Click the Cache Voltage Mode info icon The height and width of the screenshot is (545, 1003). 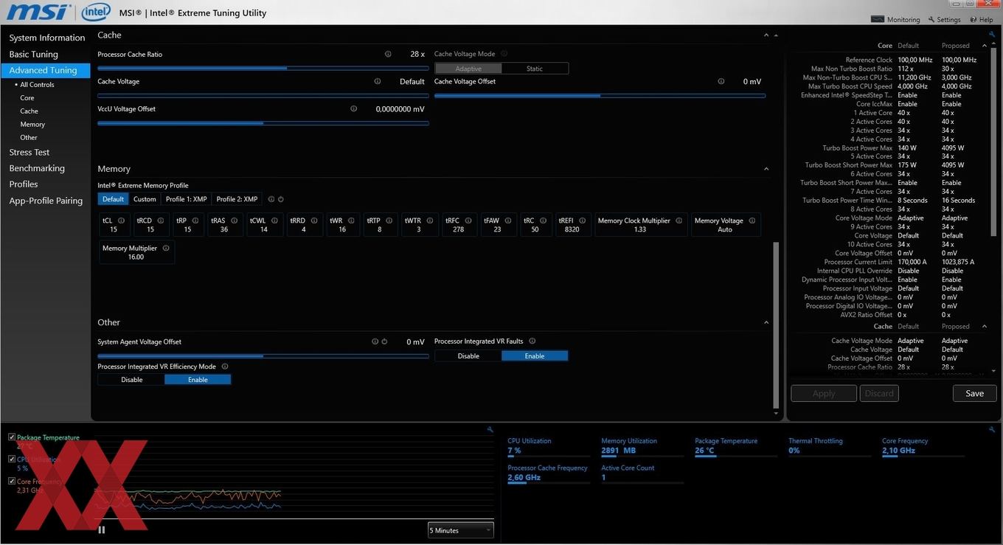click(504, 54)
